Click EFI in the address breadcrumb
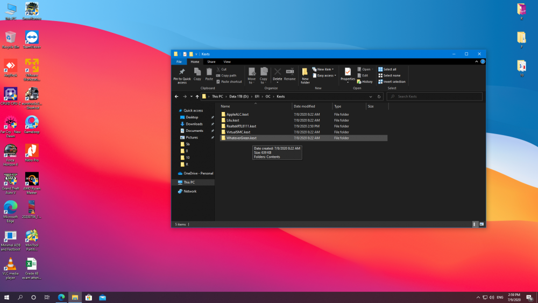Viewport: 538px width, 303px height. pos(257,97)
